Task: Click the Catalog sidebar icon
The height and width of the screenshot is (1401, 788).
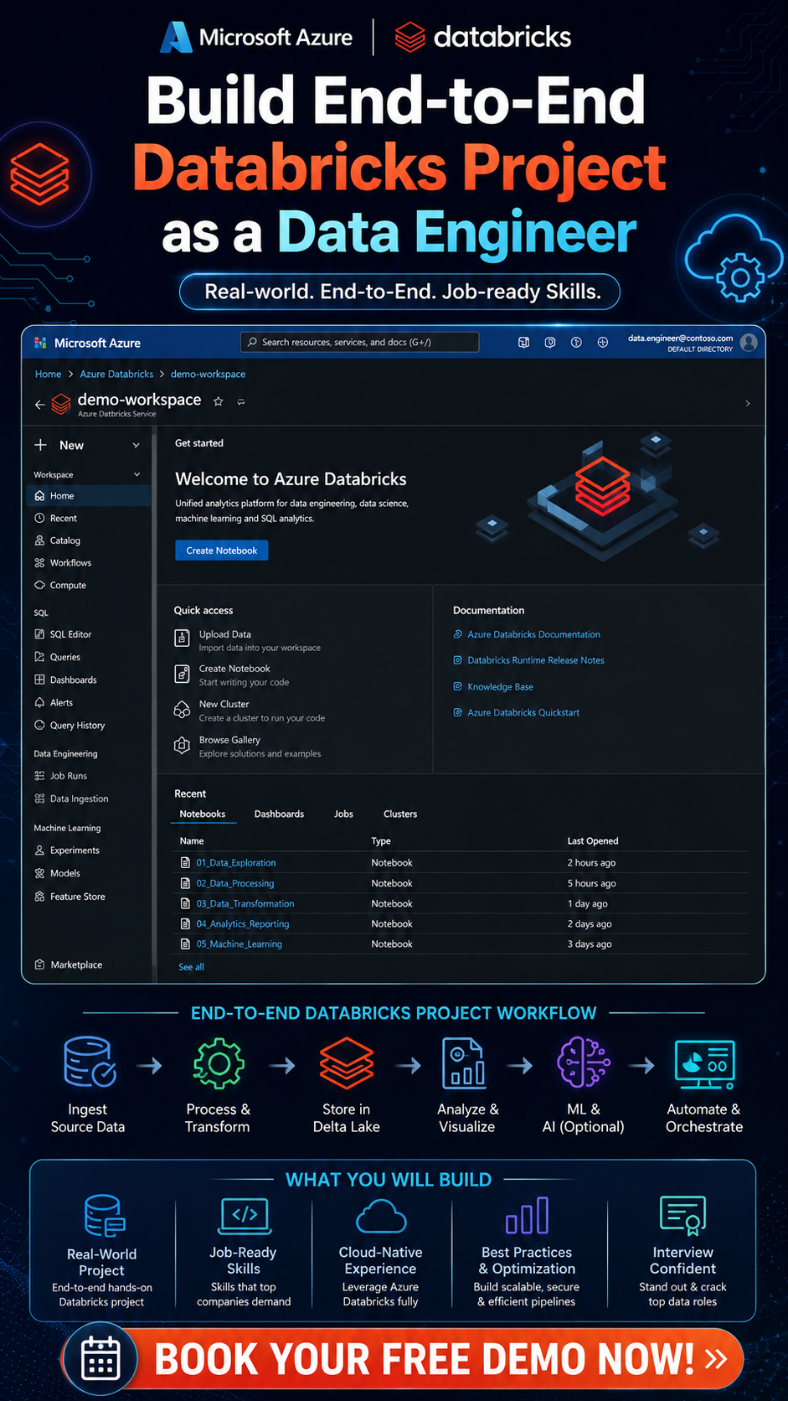Action: (x=39, y=540)
